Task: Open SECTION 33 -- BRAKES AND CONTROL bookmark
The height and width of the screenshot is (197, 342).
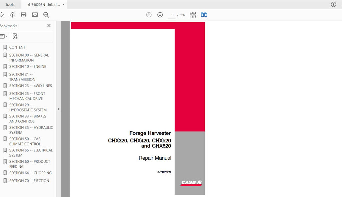Action: [28, 119]
